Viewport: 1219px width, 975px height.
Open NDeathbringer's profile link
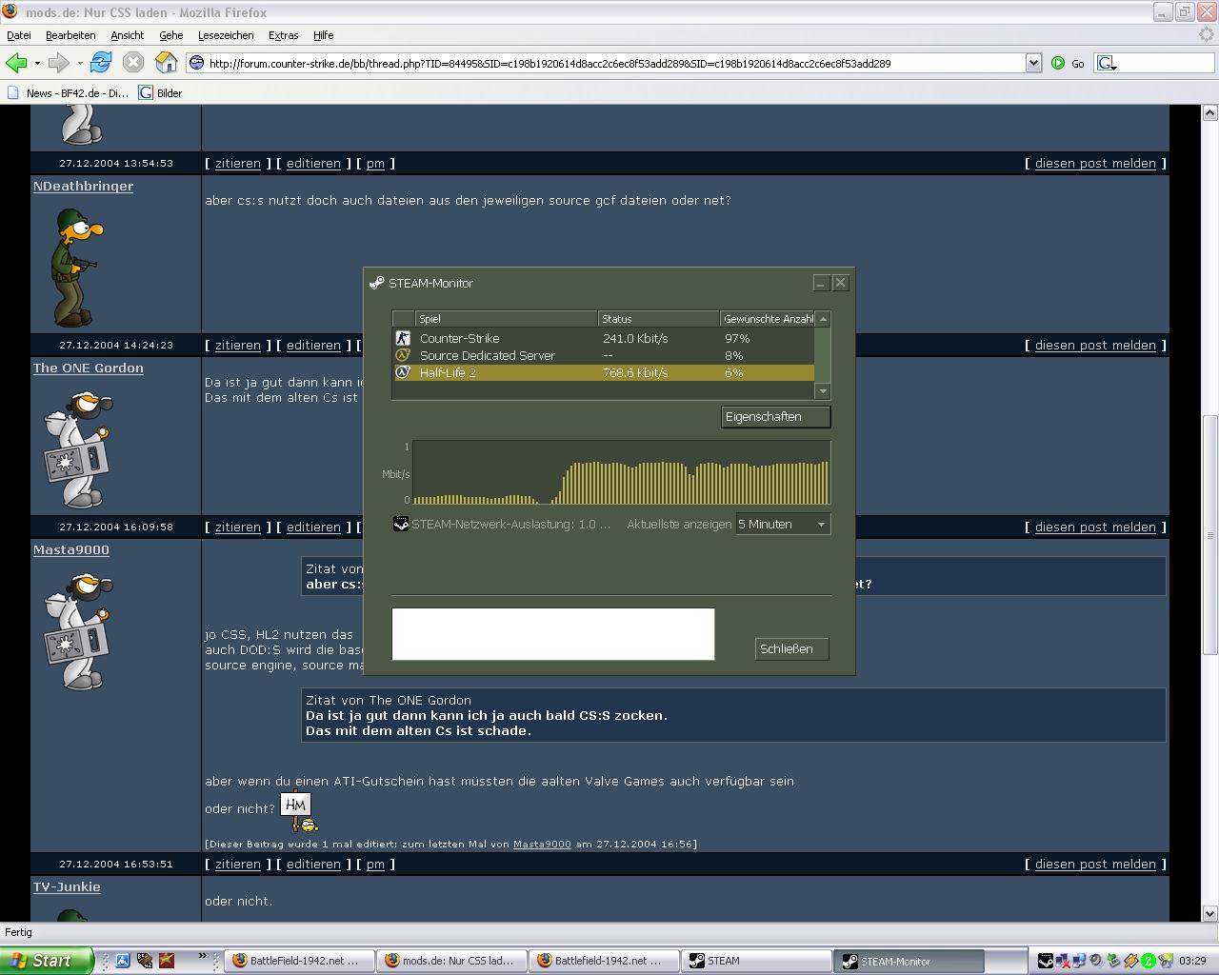click(x=83, y=187)
